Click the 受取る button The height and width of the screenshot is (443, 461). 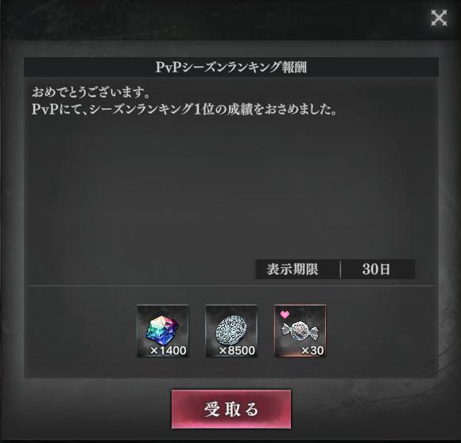coord(231,409)
